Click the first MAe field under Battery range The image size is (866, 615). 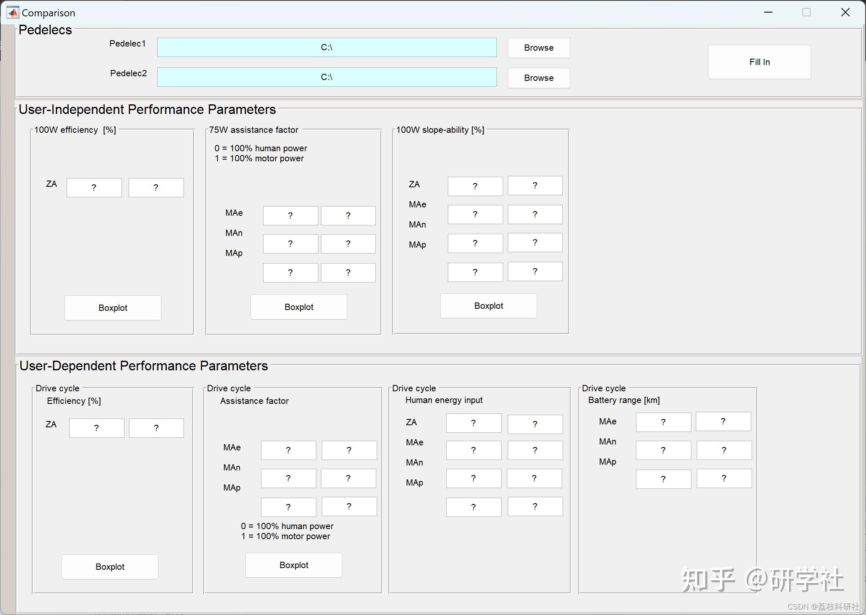coord(663,422)
